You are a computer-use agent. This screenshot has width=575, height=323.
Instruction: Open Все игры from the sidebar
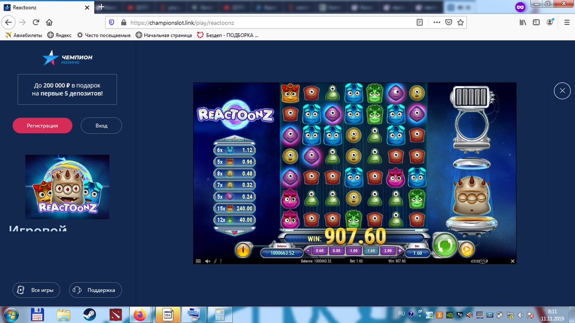(x=36, y=290)
